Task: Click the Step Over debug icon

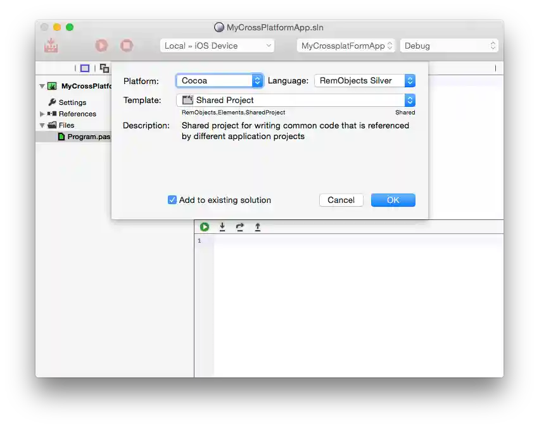Action: (240, 227)
